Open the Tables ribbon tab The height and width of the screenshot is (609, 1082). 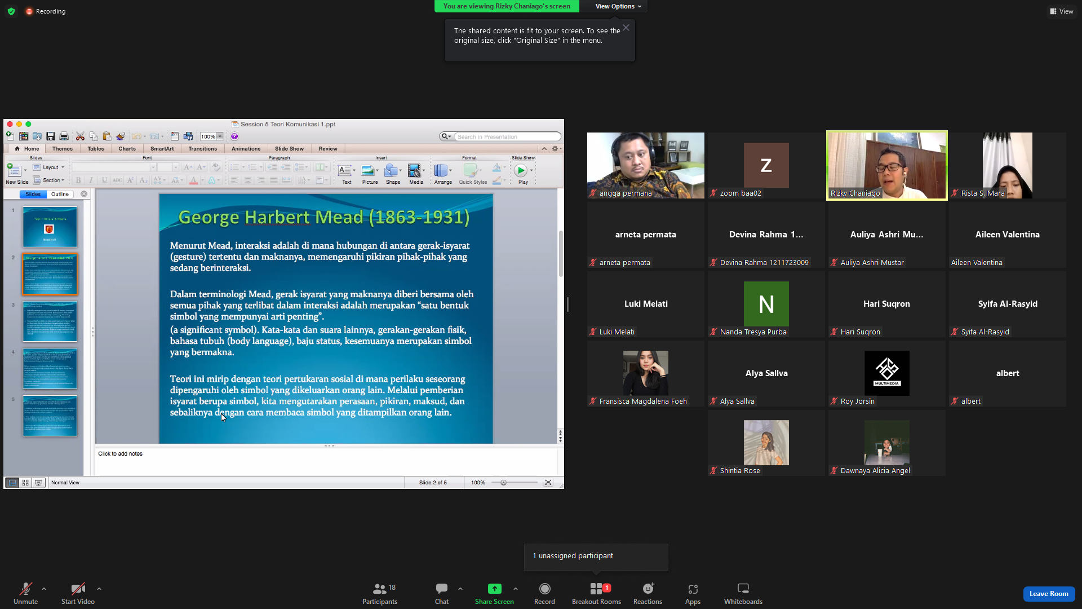96,149
